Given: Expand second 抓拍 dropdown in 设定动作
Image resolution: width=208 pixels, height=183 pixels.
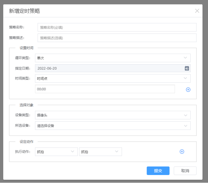Looking at the screenshot, I should pyautogui.click(x=100, y=152).
